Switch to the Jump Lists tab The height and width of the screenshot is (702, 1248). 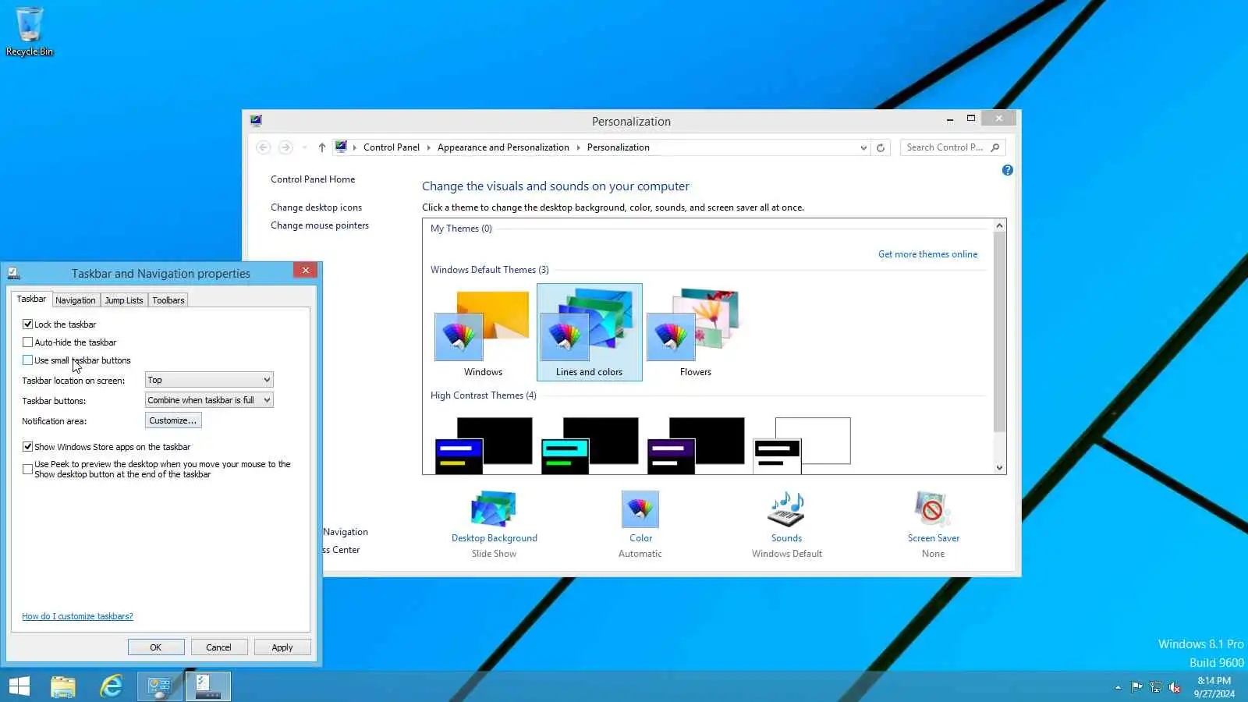pos(124,300)
